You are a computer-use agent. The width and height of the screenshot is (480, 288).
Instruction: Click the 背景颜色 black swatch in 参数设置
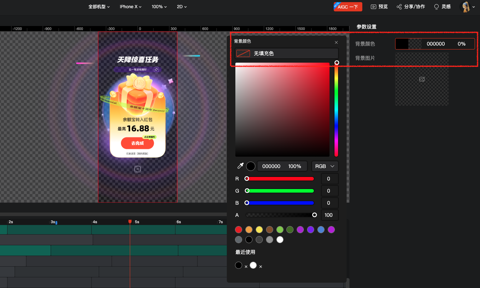point(402,44)
